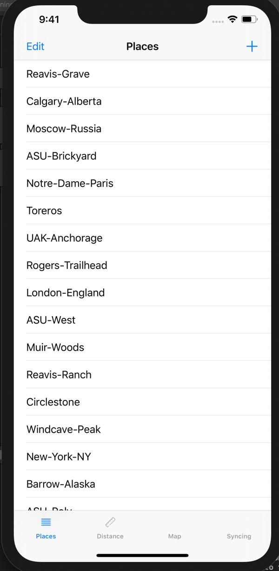The image size is (279, 571).
Task: Tap the battery indicator icon
Action: (249, 19)
